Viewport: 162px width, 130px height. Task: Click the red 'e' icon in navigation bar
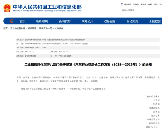pos(12,21)
